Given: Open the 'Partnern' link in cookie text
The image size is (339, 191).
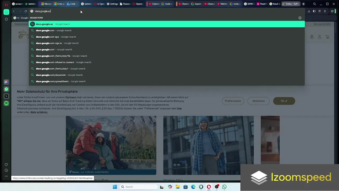Looking at the screenshot, I should pyautogui.click(x=71, y=98).
